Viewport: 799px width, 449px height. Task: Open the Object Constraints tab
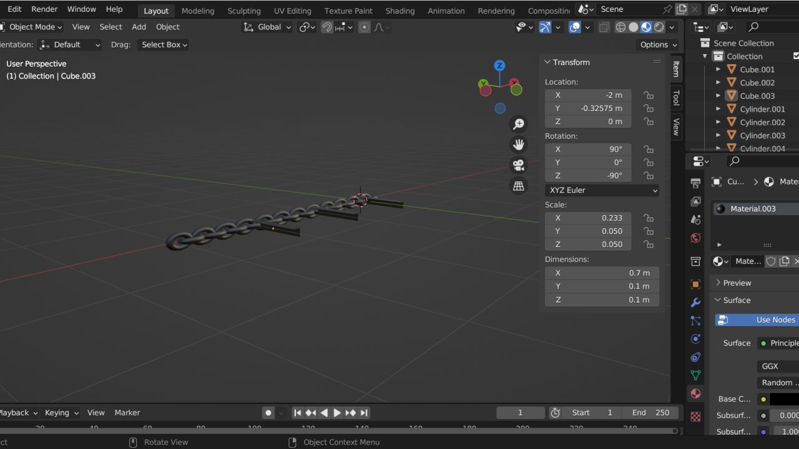(695, 357)
